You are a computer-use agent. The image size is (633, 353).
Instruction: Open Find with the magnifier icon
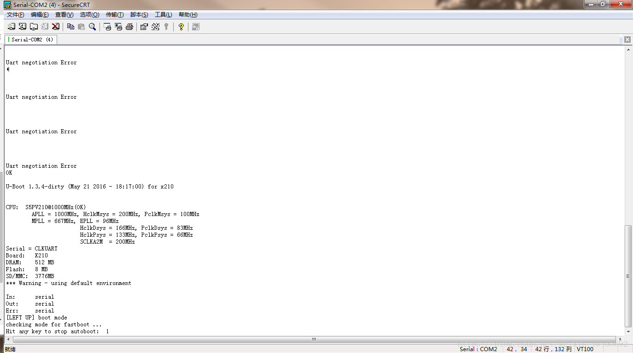coord(93,27)
